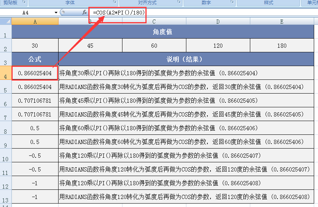
Task: Click the fx Insert Function icon
Action: click(85, 13)
